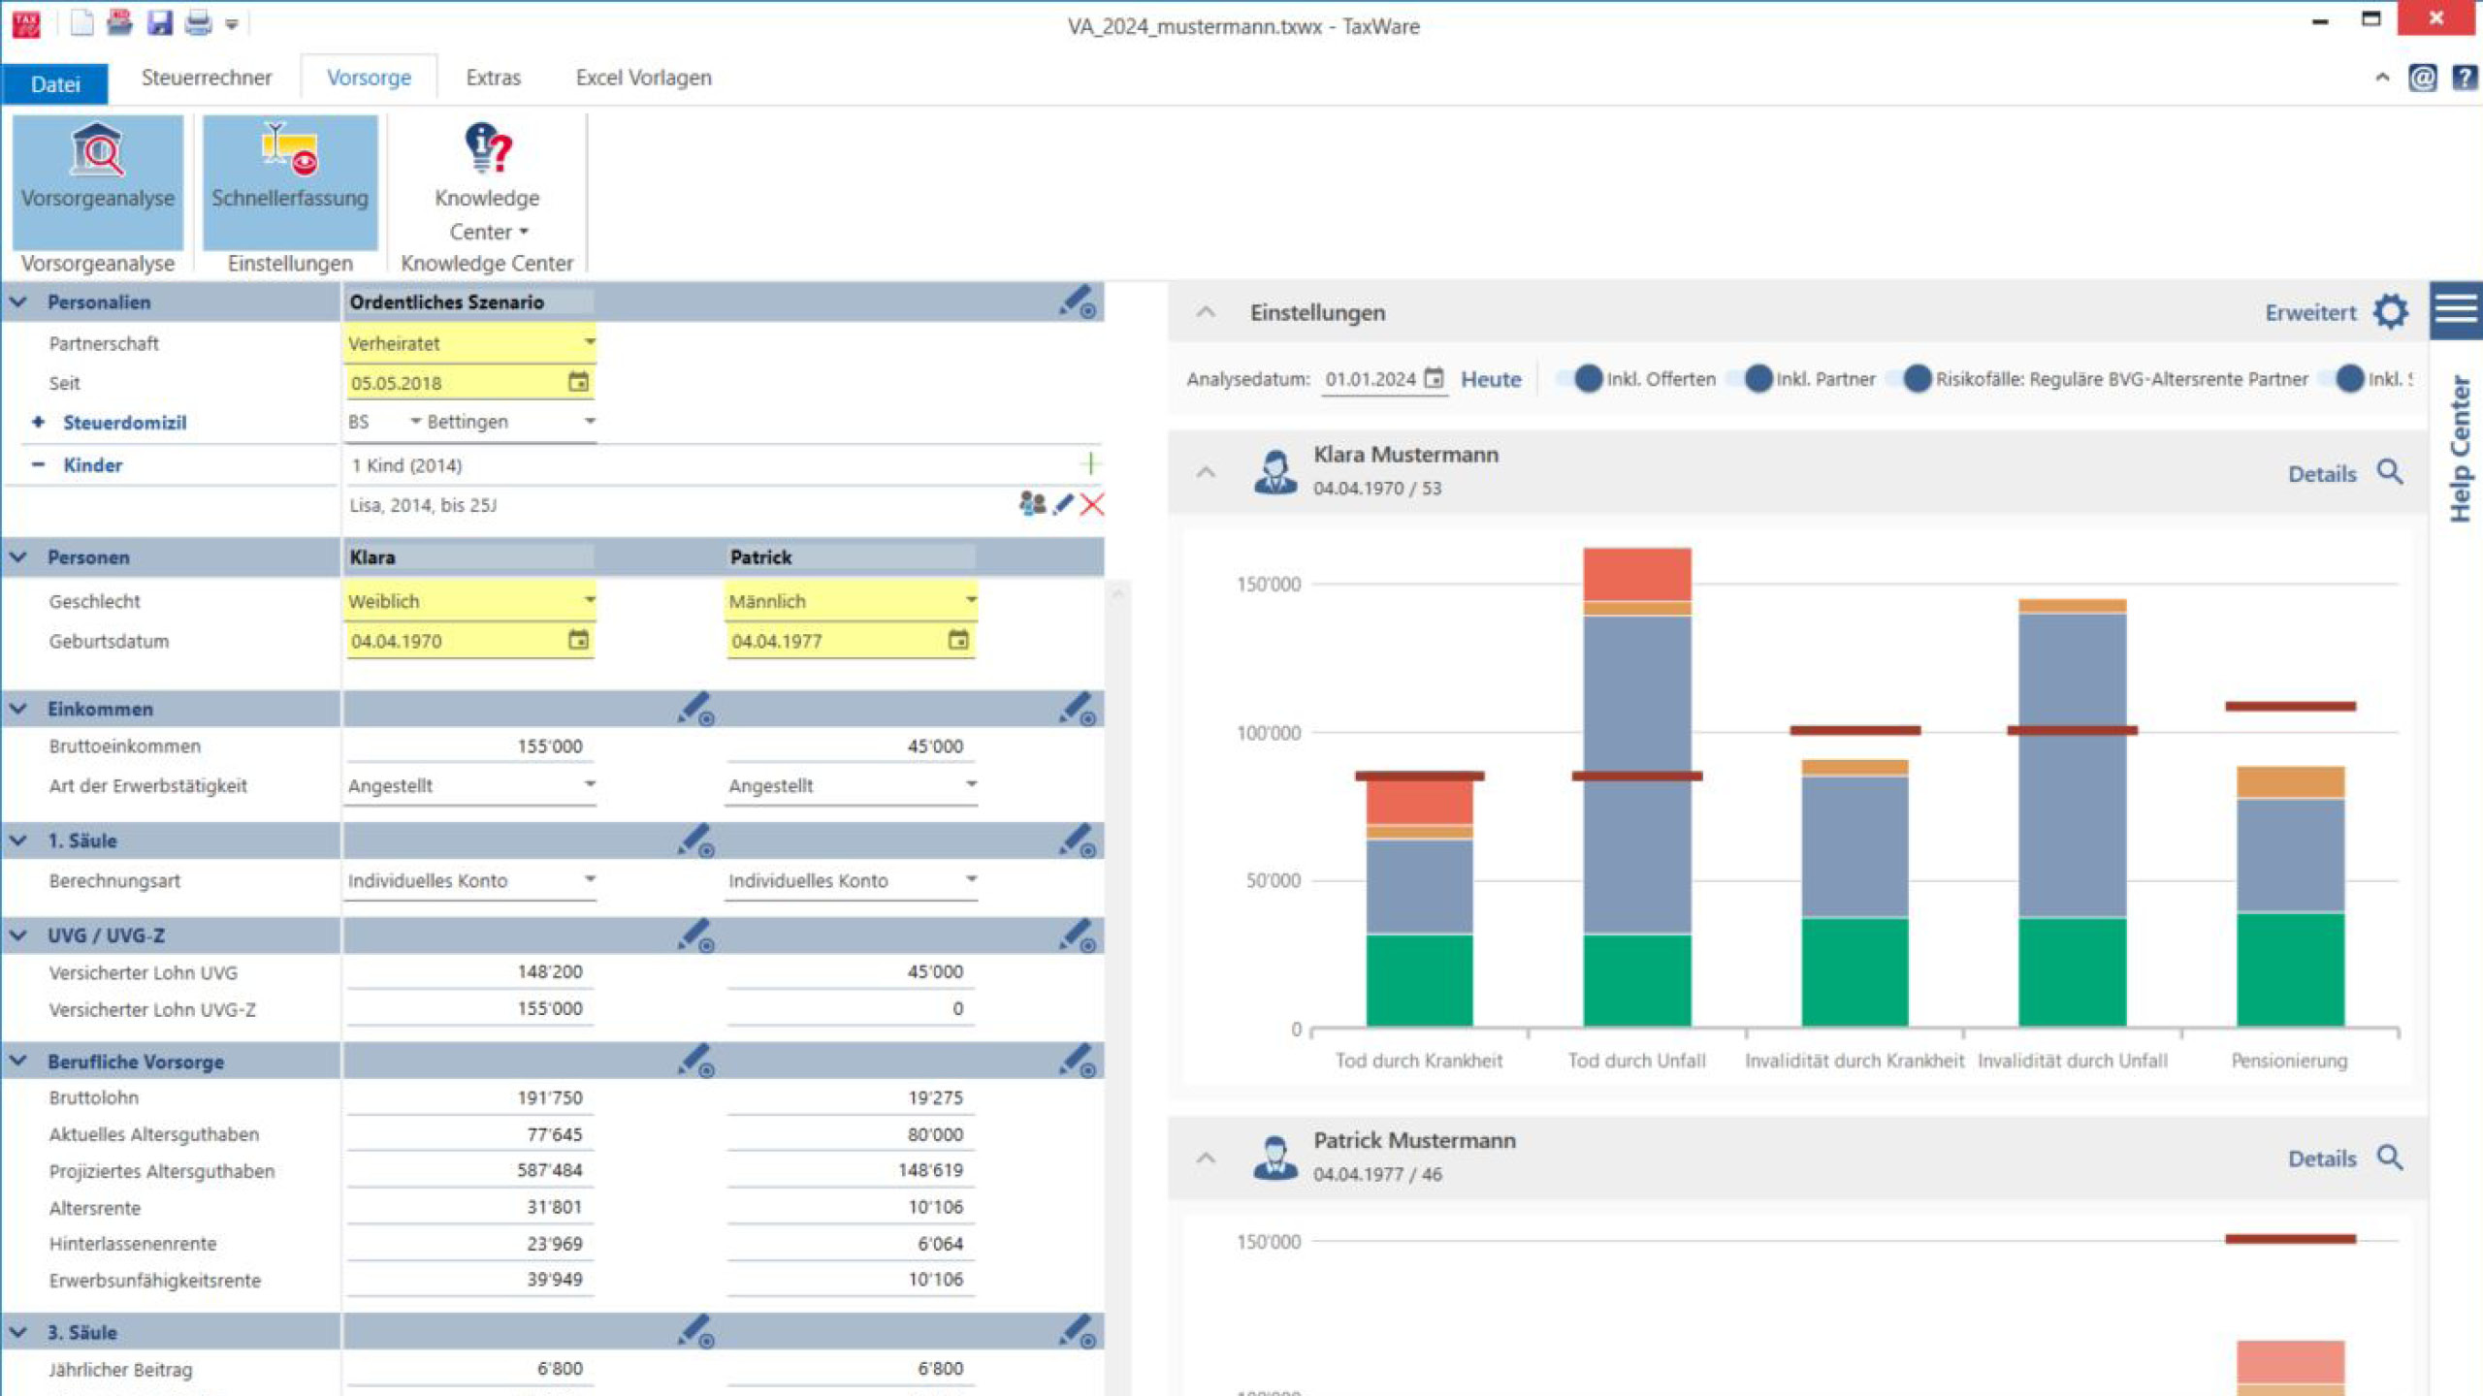Switch to the Steuerrechner tab

(x=207, y=78)
